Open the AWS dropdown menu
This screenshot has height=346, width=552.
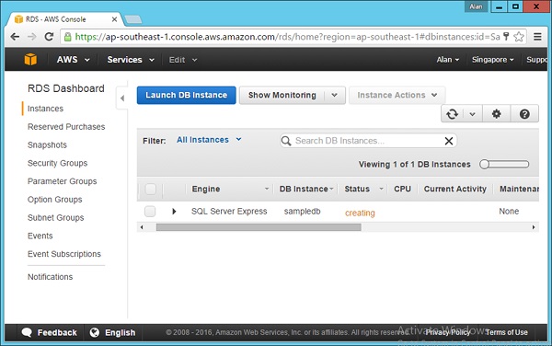tap(73, 60)
